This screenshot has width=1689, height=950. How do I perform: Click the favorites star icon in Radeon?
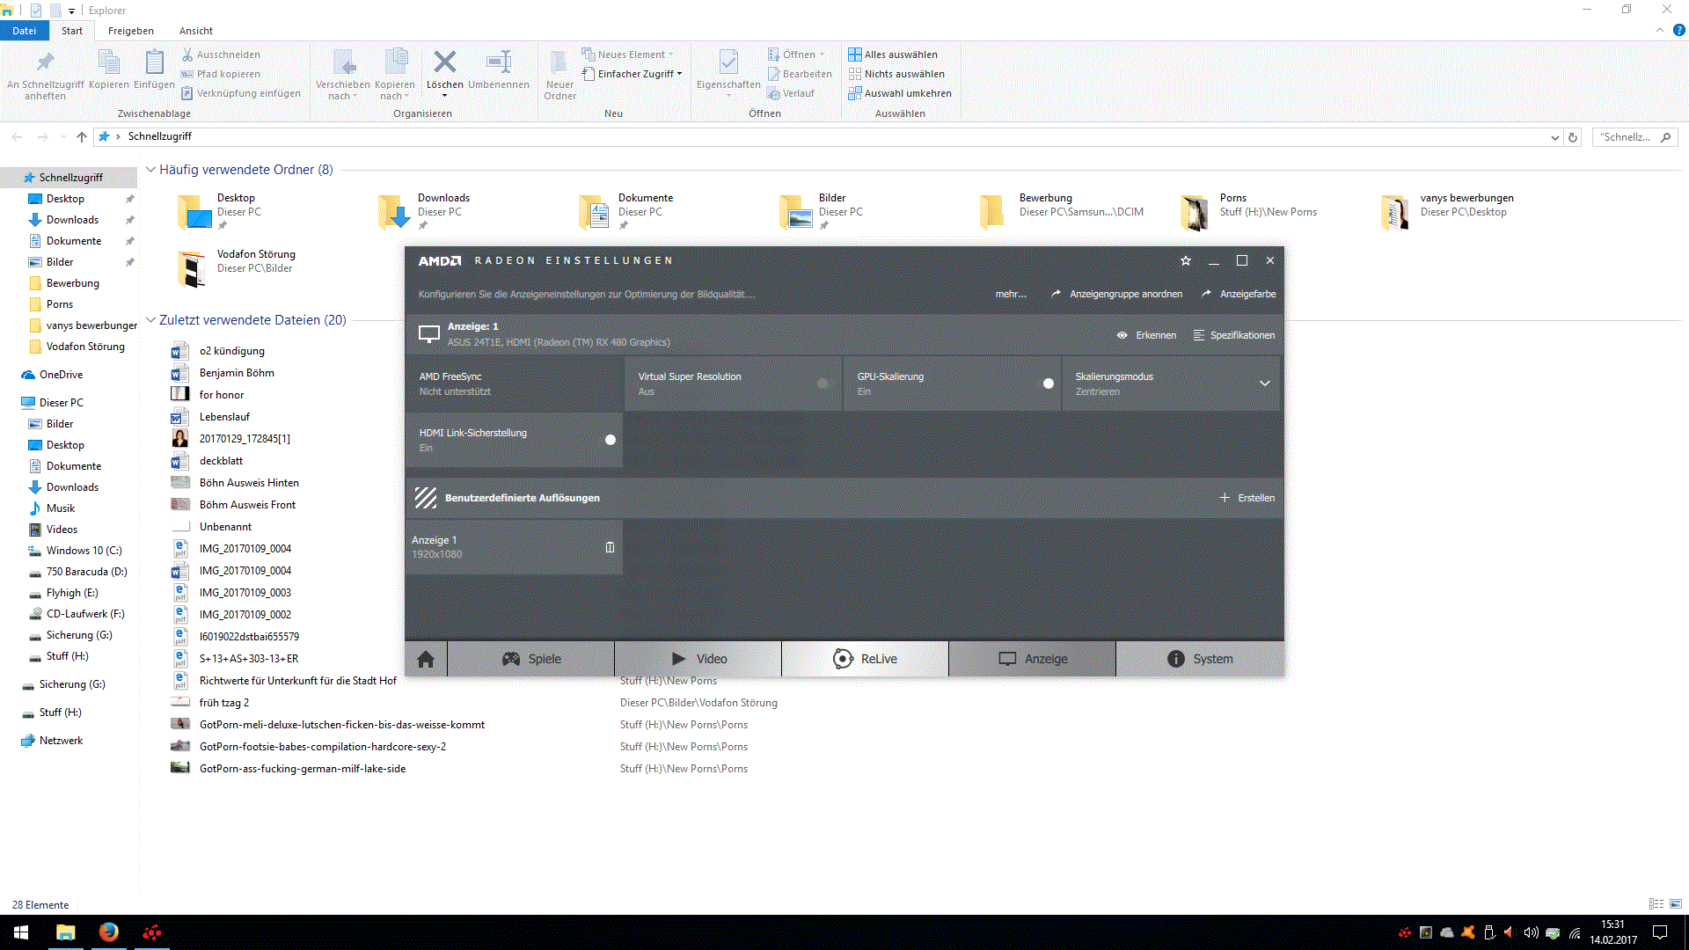[x=1185, y=260]
